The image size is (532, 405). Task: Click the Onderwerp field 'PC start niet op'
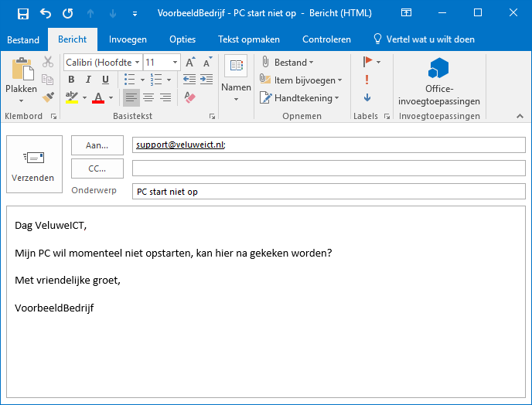(x=329, y=192)
